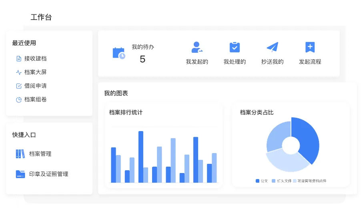Screen dimensions: 363x211
Task: Select the 我处理的 label
Action: pyautogui.click(x=235, y=62)
